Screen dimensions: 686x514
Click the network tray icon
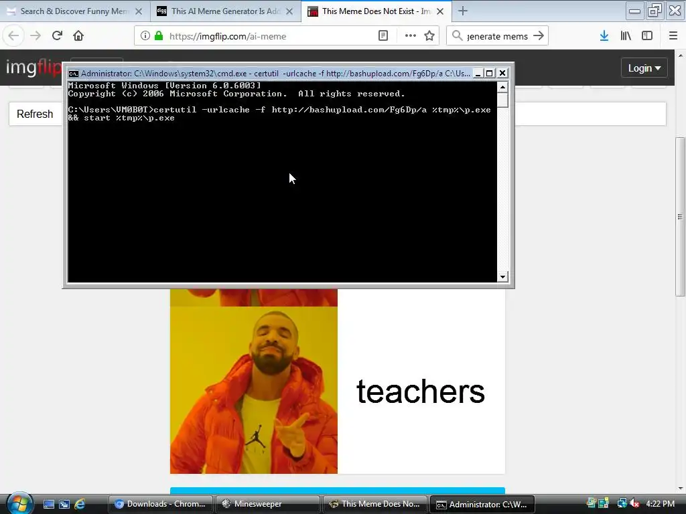[622, 503]
